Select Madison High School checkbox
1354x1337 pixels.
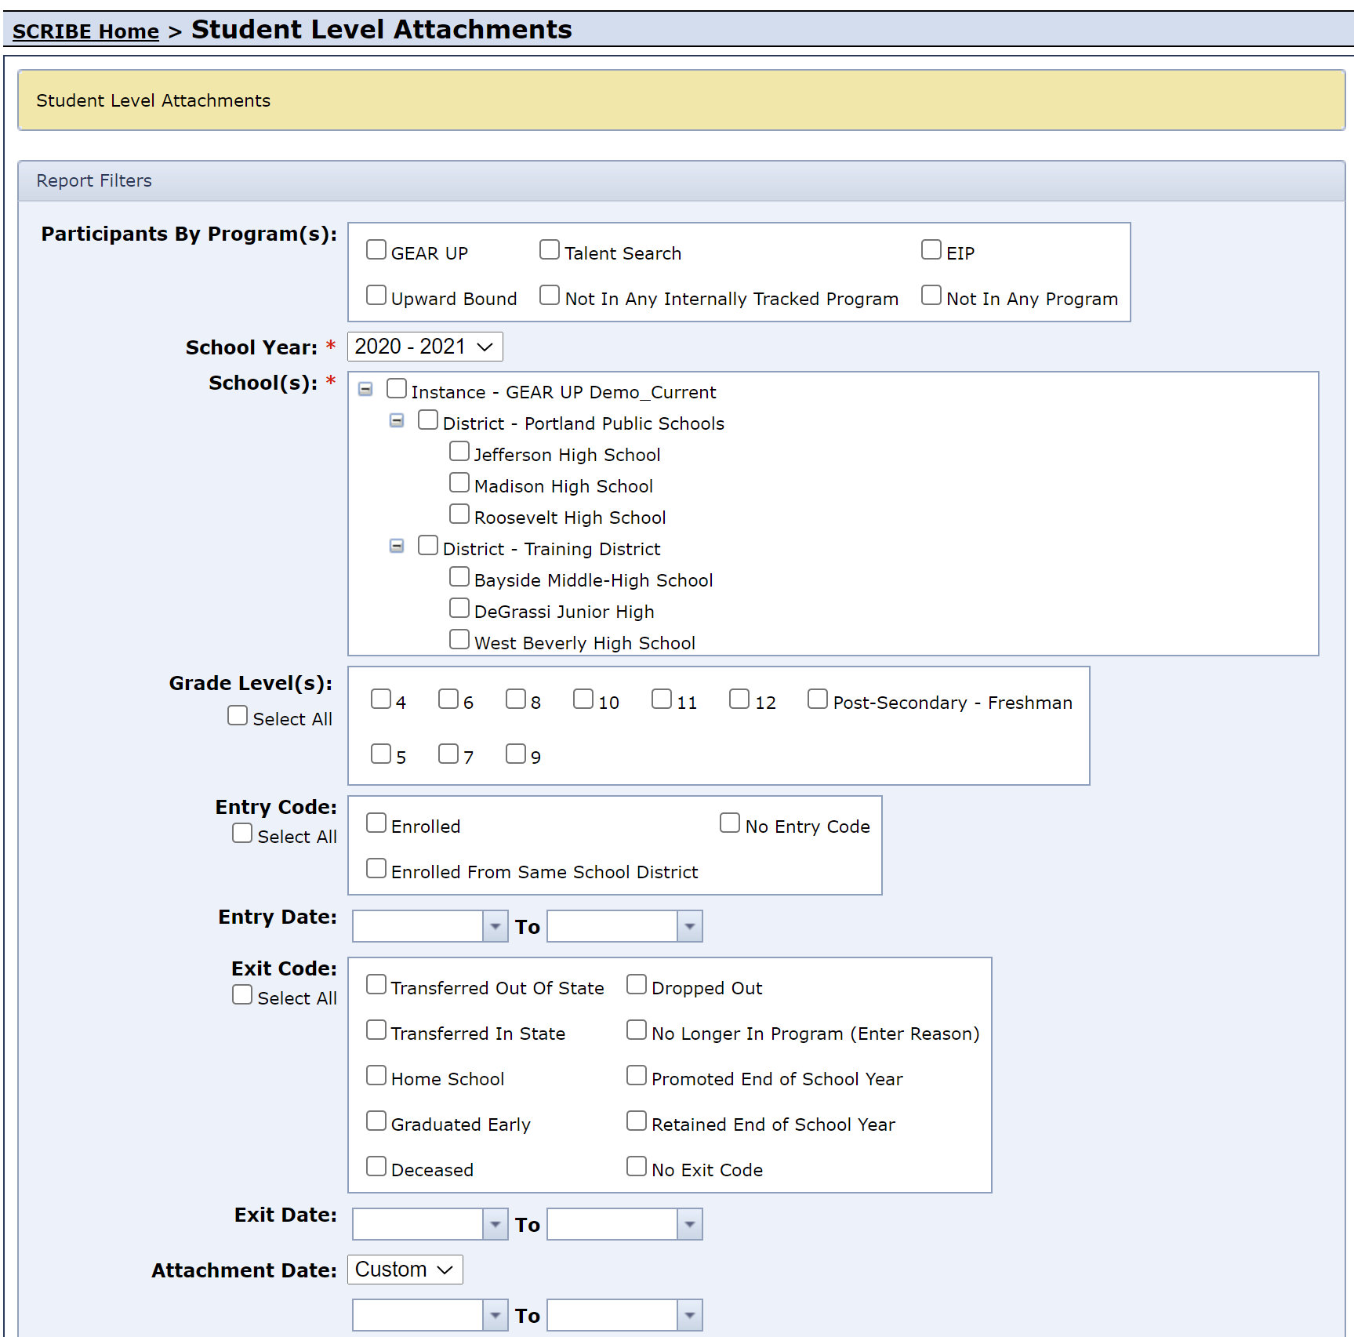(459, 482)
